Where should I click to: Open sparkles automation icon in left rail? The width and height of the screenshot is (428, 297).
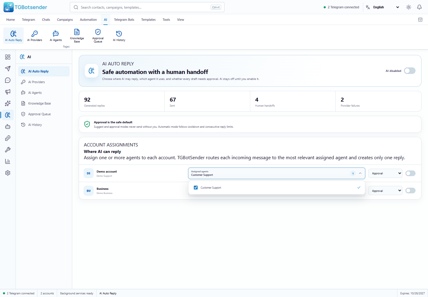(x=8, y=103)
